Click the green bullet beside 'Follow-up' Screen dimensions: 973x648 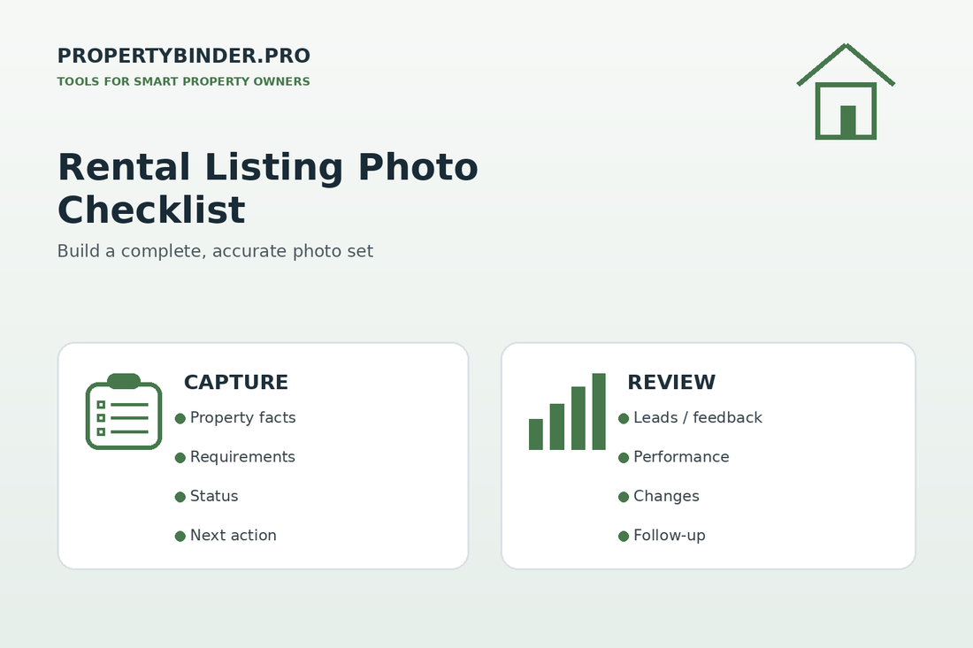[x=624, y=536]
